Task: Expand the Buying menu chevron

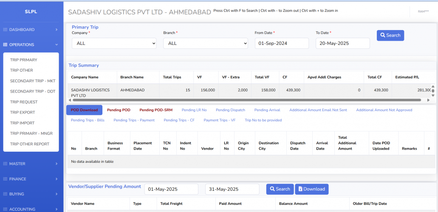Action: 57,194
